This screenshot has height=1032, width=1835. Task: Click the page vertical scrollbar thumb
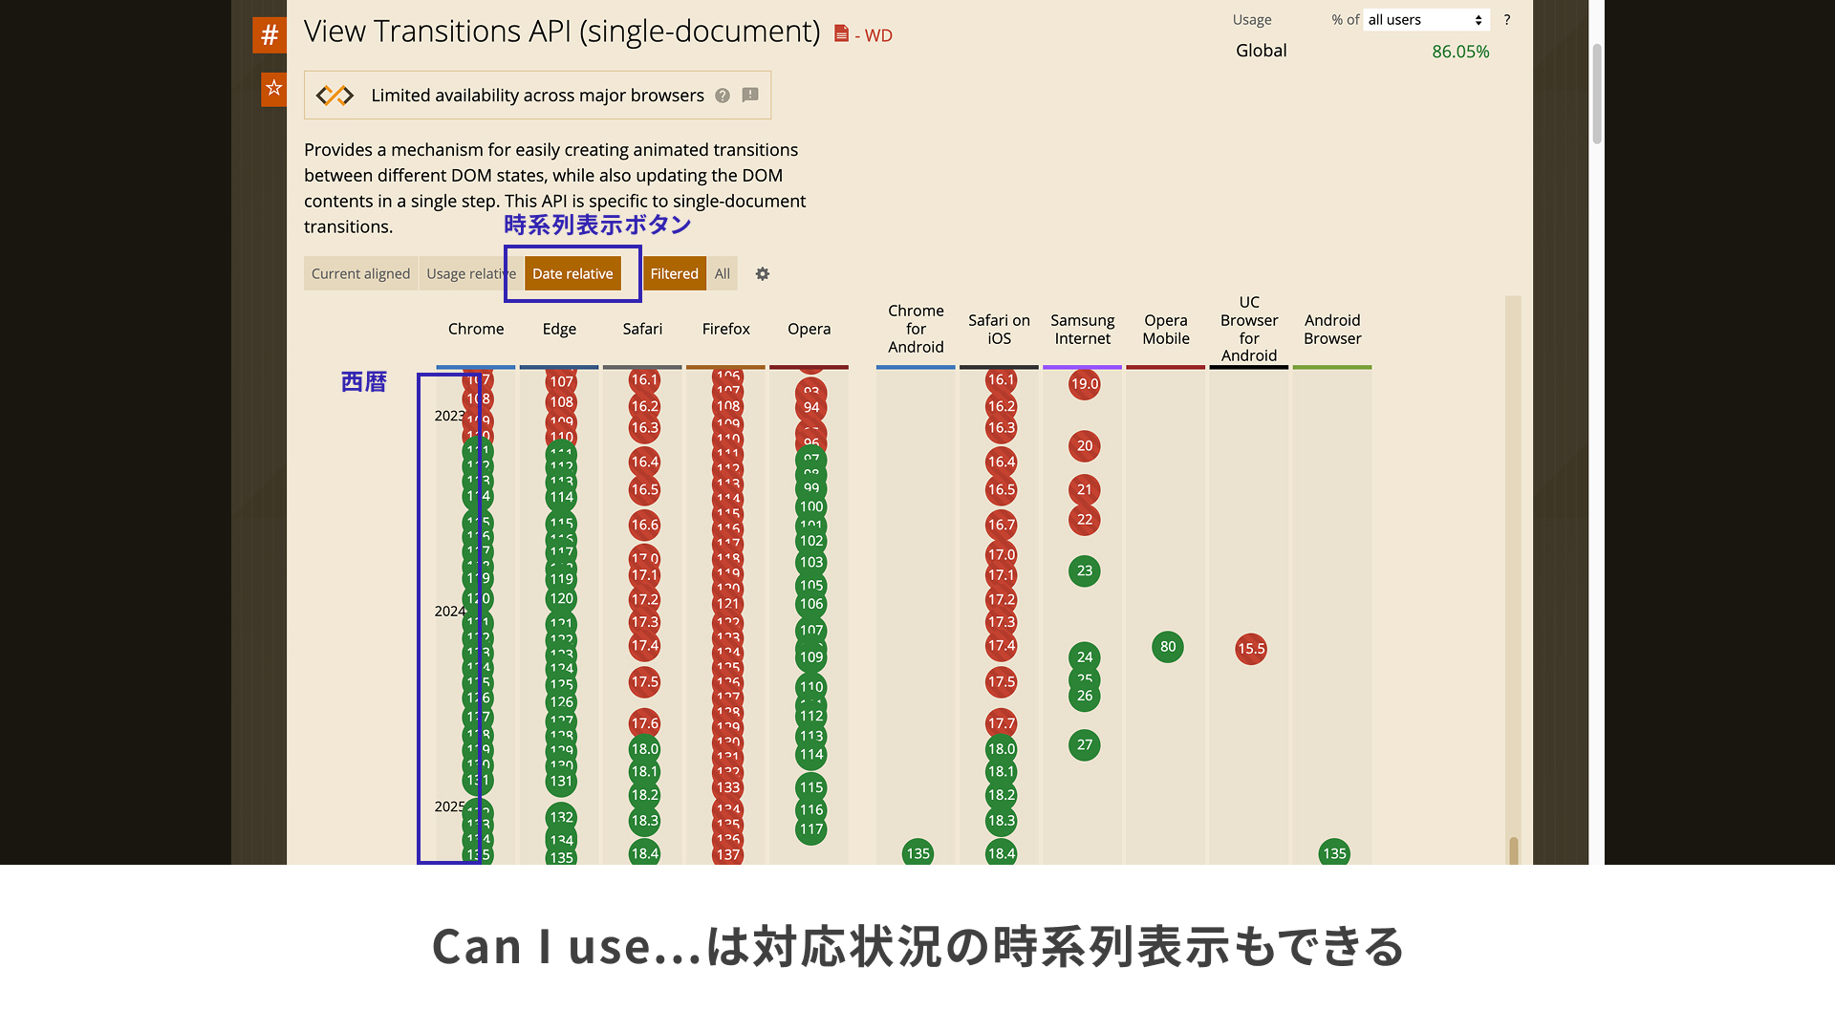tap(1596, 94)
